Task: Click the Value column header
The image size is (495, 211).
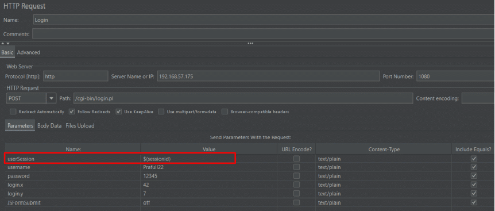Action: [x=209, y=149]
